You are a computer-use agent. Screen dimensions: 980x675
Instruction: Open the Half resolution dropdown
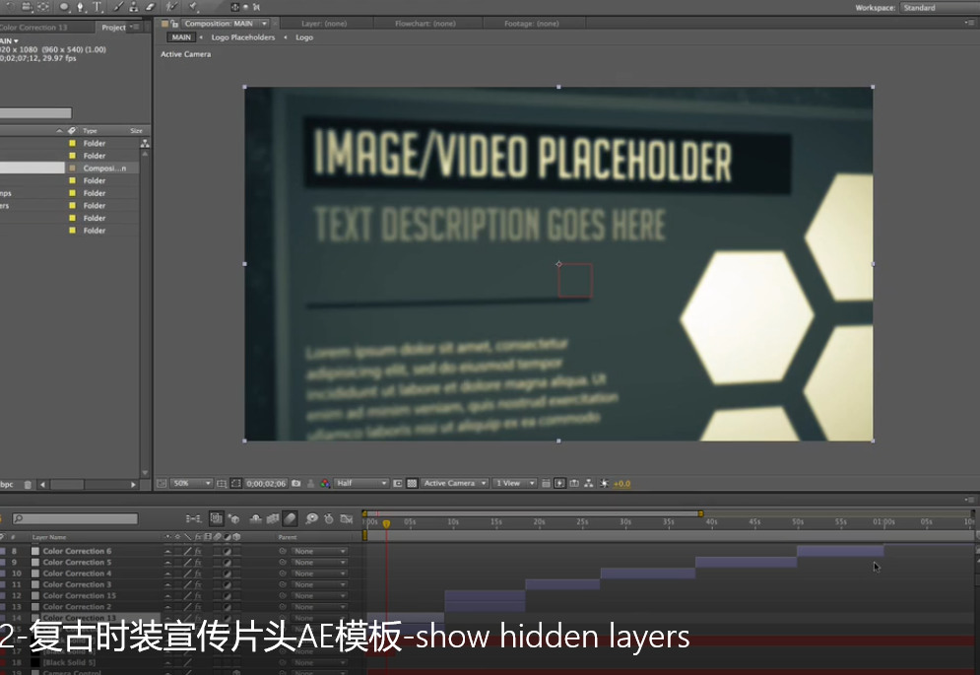(x=360, y=484)
